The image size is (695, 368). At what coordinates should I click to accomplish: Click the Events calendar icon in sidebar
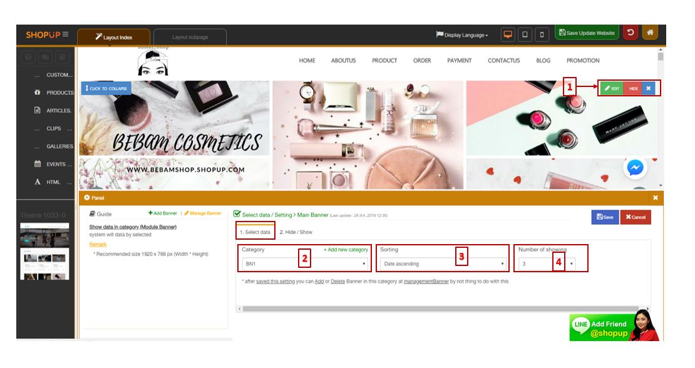(37, 164)
